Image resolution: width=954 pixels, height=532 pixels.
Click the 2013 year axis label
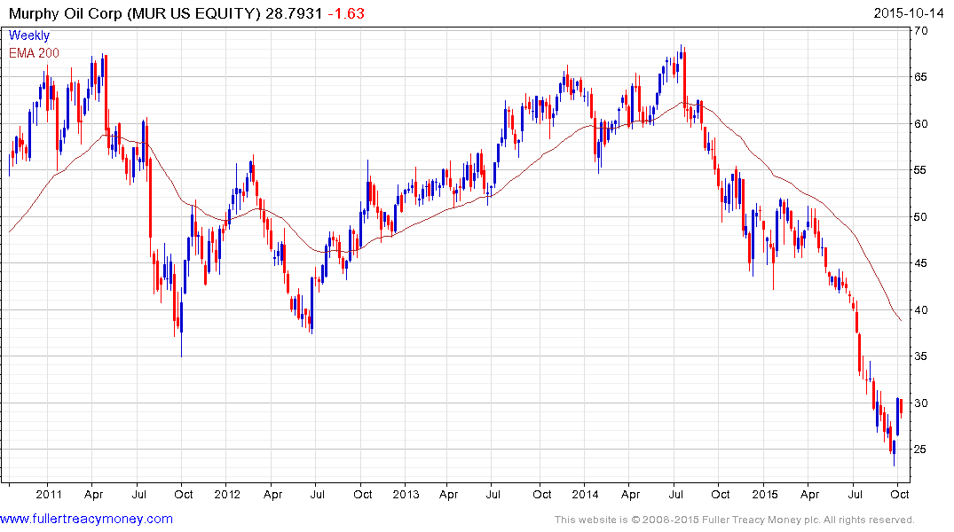tap(406, 494)
